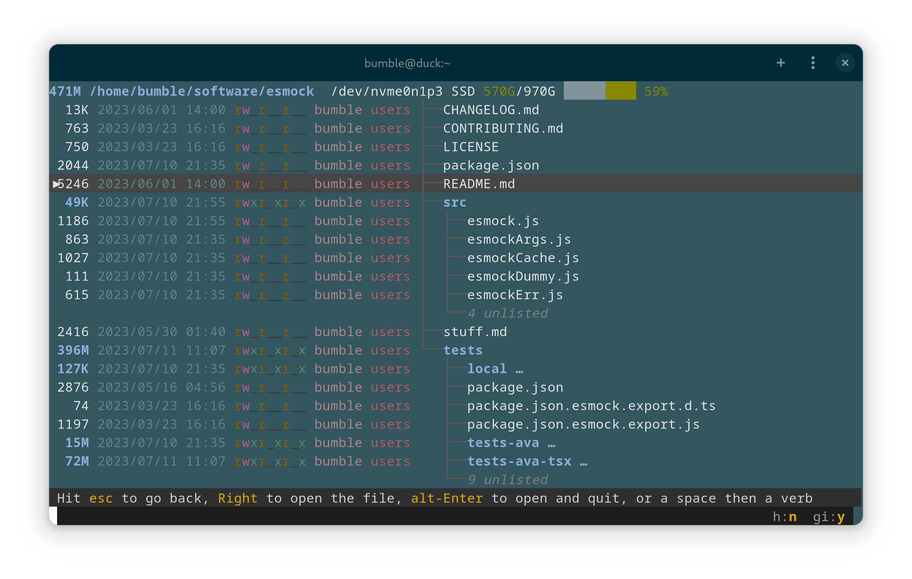Viewport: 912px width, 579px height.
Task: Select esmockCache.js source file
Action: coord(523,258)
